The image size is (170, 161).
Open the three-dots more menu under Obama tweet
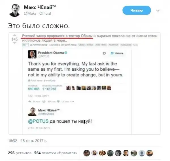pyautogui.click(x=72, y=101)
